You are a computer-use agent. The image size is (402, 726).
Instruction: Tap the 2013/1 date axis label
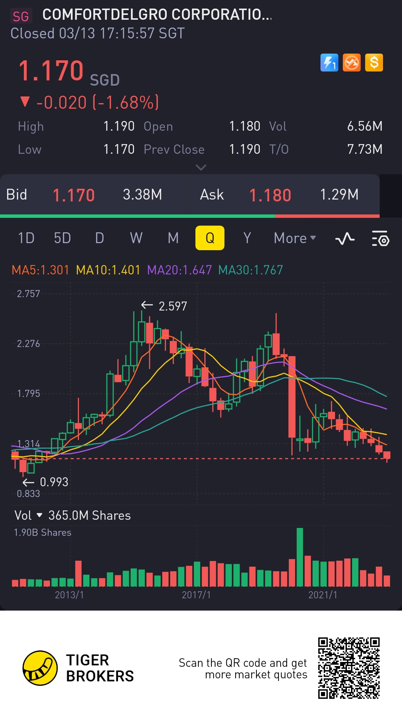coord(69,595)
